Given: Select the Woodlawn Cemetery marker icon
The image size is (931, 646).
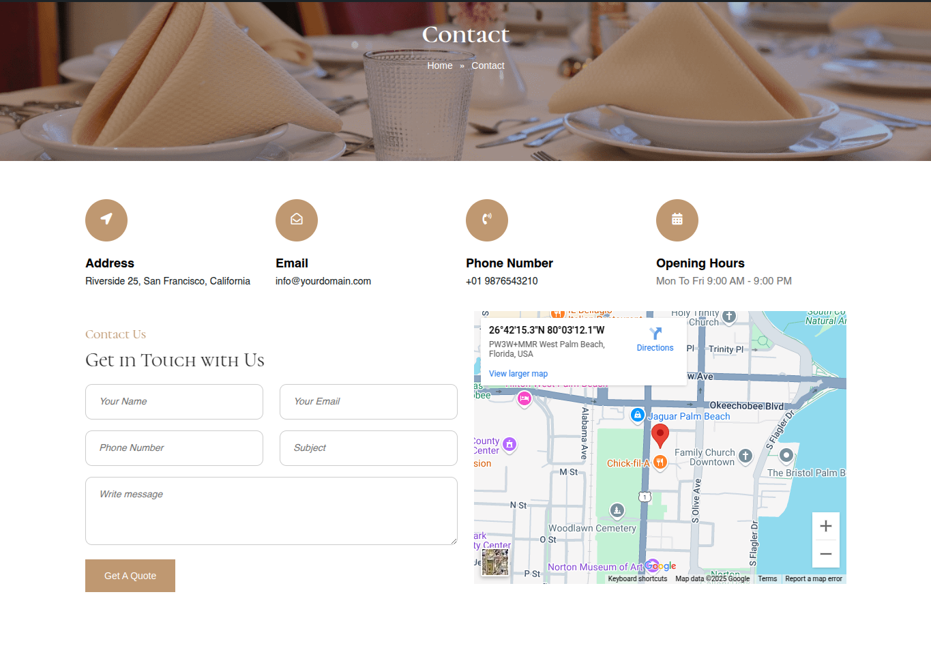Looking at the screenshot, I should tap(617, 510).
